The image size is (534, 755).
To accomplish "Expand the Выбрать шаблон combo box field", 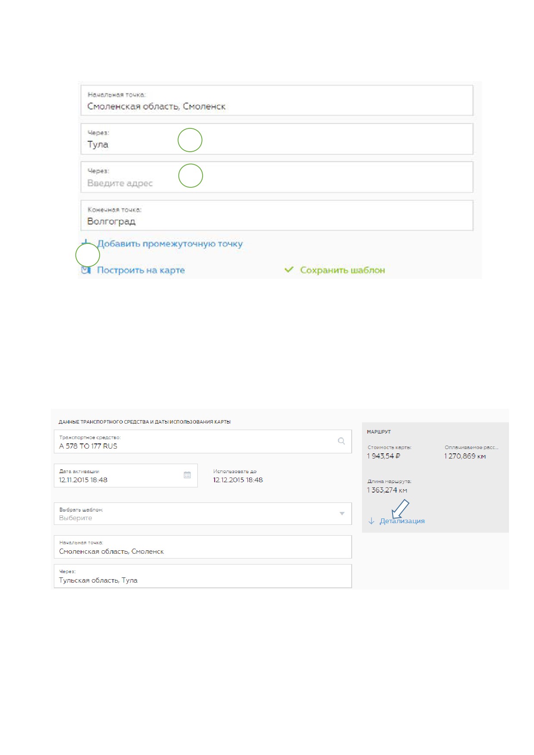I will pos(203,514).
